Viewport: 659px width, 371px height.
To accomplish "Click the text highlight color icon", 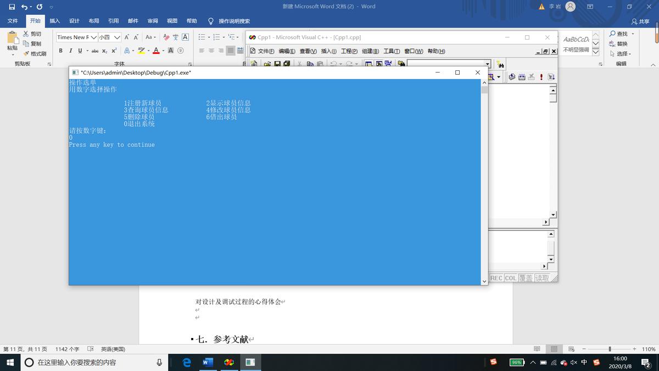I will [x=142, y=51].
